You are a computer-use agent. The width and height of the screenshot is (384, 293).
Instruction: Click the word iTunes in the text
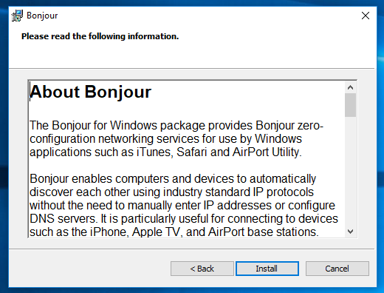pos(154,152)
